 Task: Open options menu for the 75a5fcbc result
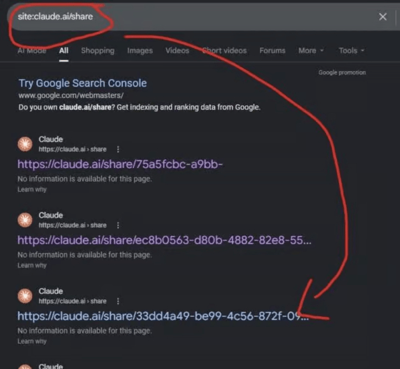(118, 150)
